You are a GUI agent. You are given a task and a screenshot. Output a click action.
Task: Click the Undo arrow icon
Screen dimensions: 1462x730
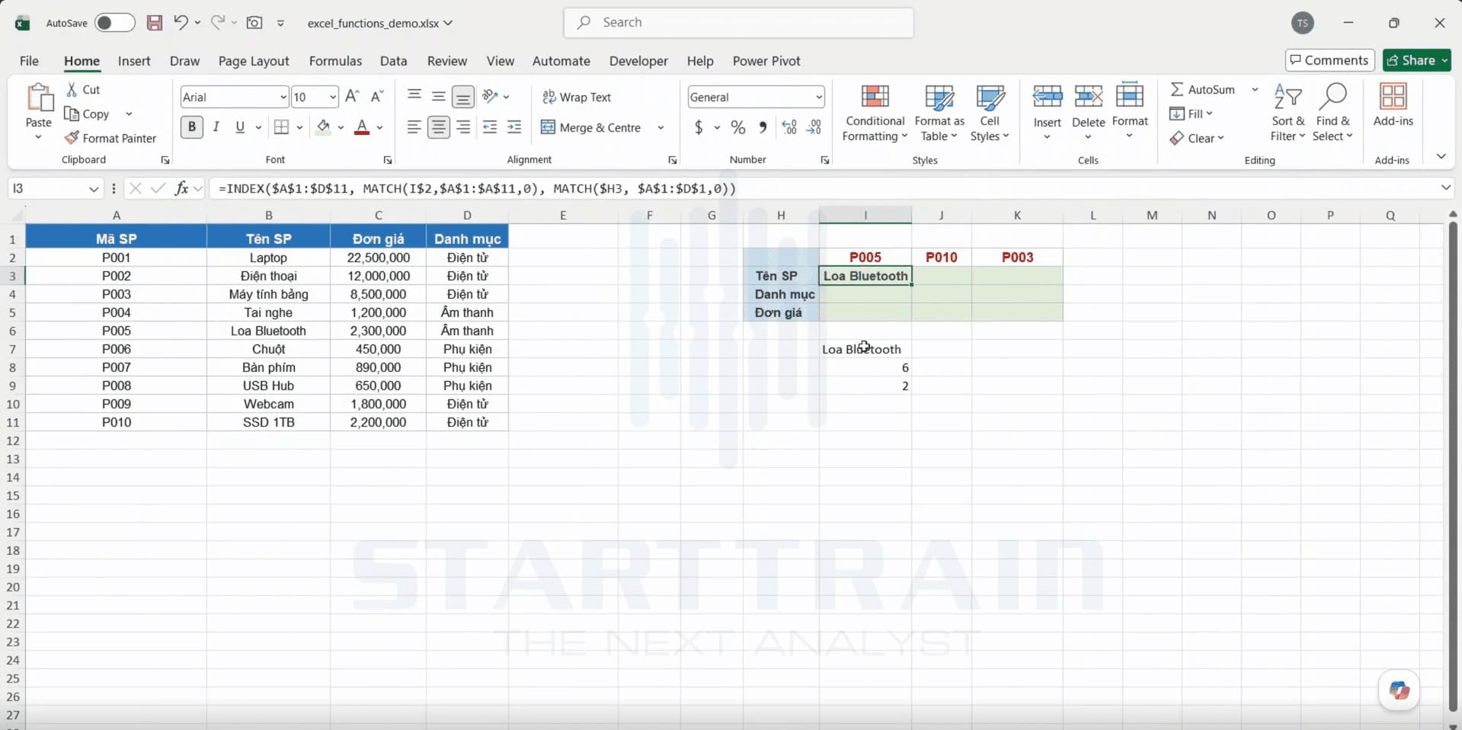[181, 22]
